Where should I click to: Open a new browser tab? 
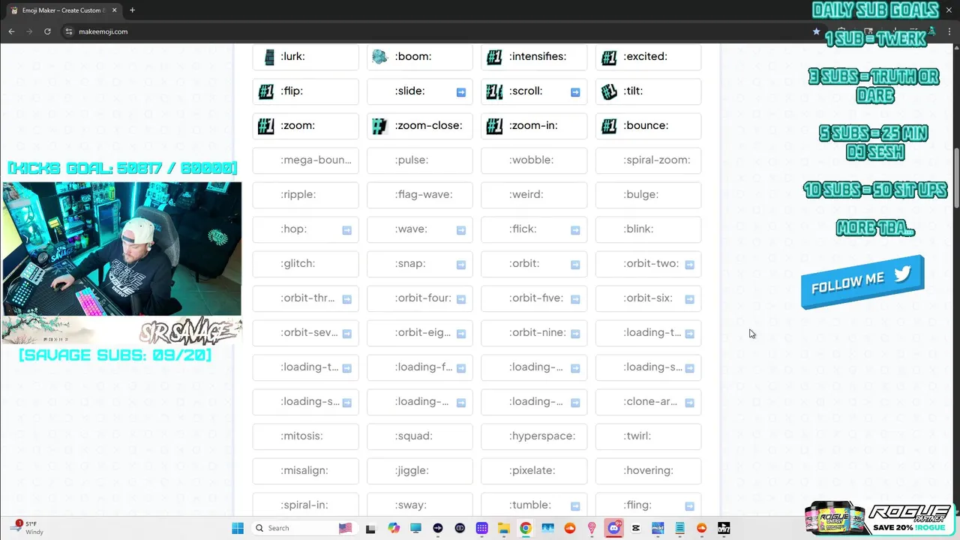pos(132,10)
